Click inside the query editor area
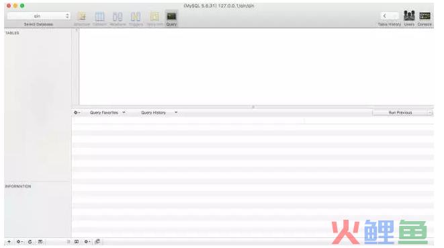Image resolution: width=444 pixels, height=248 pixels. point(257,67)
